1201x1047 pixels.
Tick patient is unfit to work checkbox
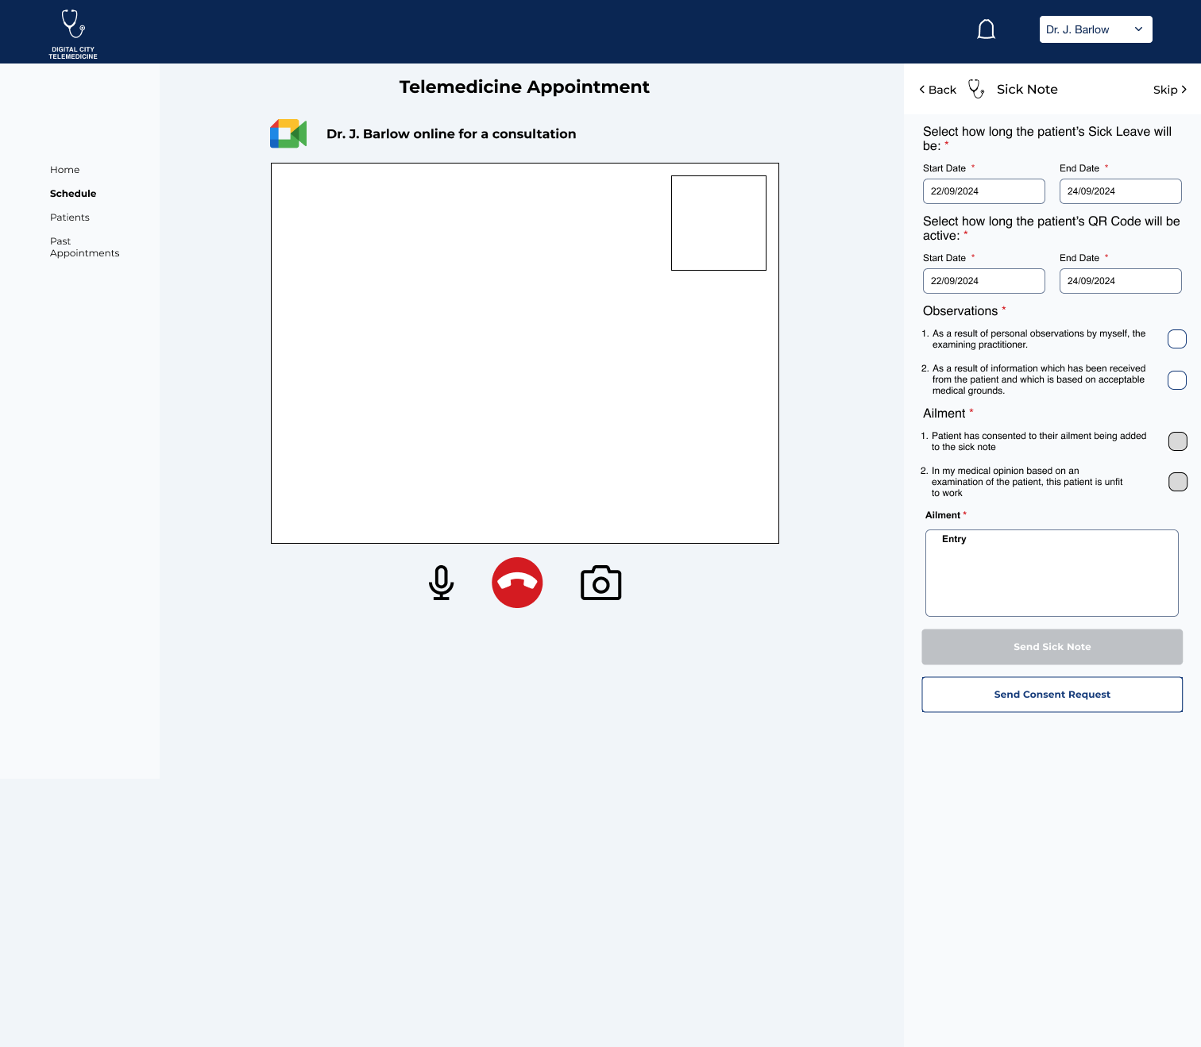coord(1177,482)
